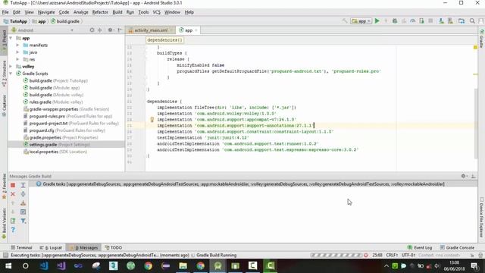Open the Refactor menu
Viewport: 485px width, 273px height.
pyautogui.click(x=100, y=12)
